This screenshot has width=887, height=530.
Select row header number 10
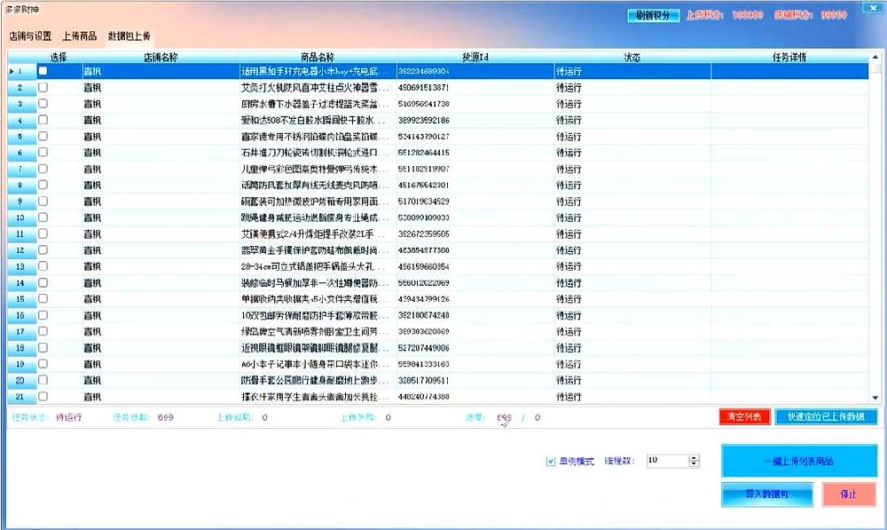(x=22, y=218)
